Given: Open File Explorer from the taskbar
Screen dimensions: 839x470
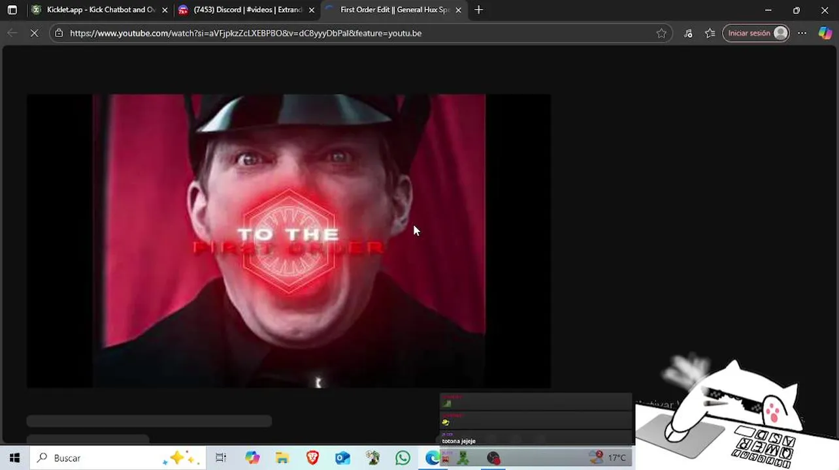Looking at the screenshot, I should point(282,458).
